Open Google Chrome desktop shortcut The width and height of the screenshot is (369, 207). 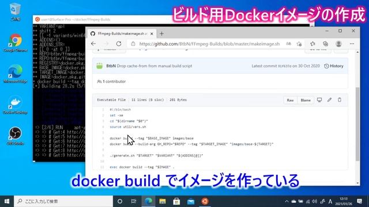[x=16, y=43]
